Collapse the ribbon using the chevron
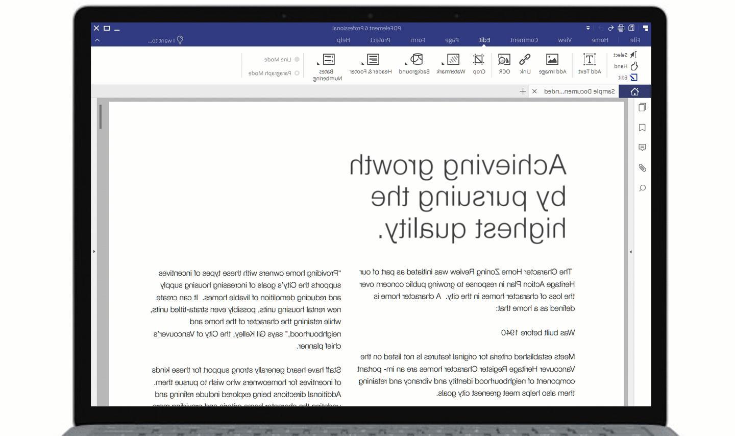Image resolution: width=735 pixels, height=436 pixels. 97,40
